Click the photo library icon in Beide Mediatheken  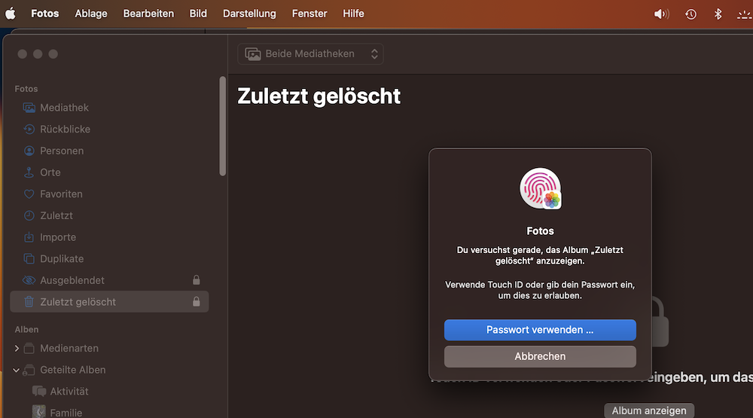pyautogui.click(x=252, y=53)
